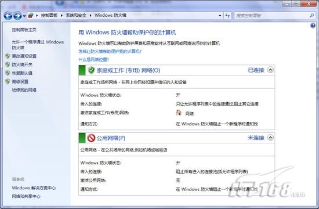Click the shield icon beside 更改通知设置
Screen dimensions: 319x209
tap(8, 56)
